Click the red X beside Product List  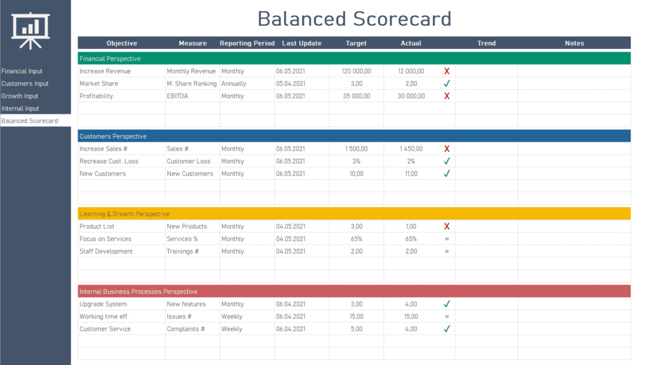point(447,226)
